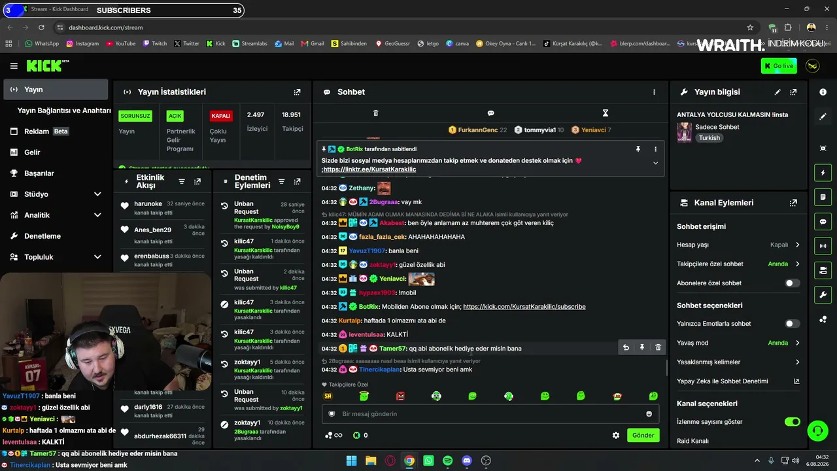This screenshot has width=837, height=471.
Task: Click the Go live button
Action: (x=779, y=66)
